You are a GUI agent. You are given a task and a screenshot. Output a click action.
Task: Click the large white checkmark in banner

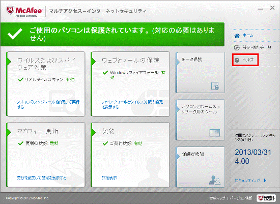tap(15, 34)
